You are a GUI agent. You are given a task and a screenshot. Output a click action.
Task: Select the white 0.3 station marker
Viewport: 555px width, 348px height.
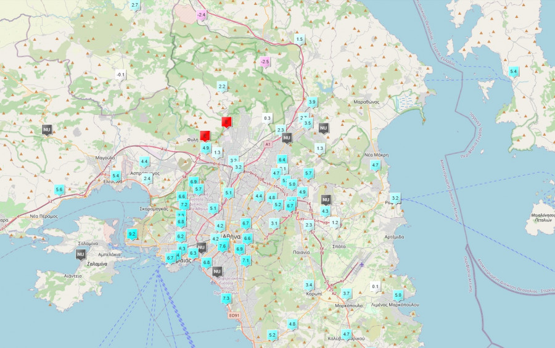pyautogui.click(x=267, y=118)
